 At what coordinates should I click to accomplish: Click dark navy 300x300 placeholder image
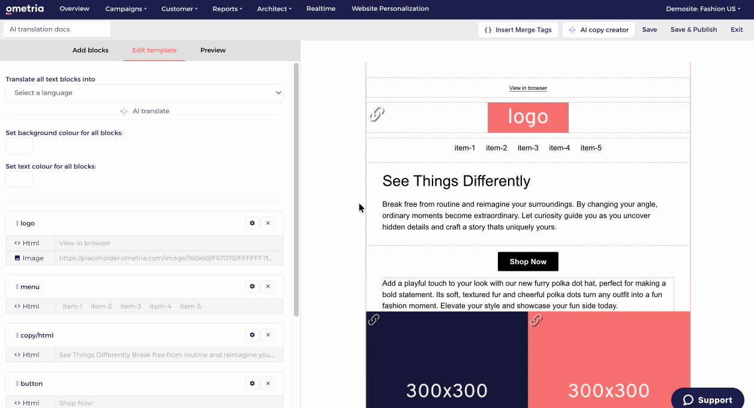pos(447,359)
